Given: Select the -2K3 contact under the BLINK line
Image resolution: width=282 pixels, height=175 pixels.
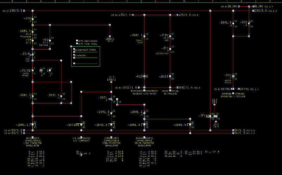Looking at the screenshot, I should (249, 23).
